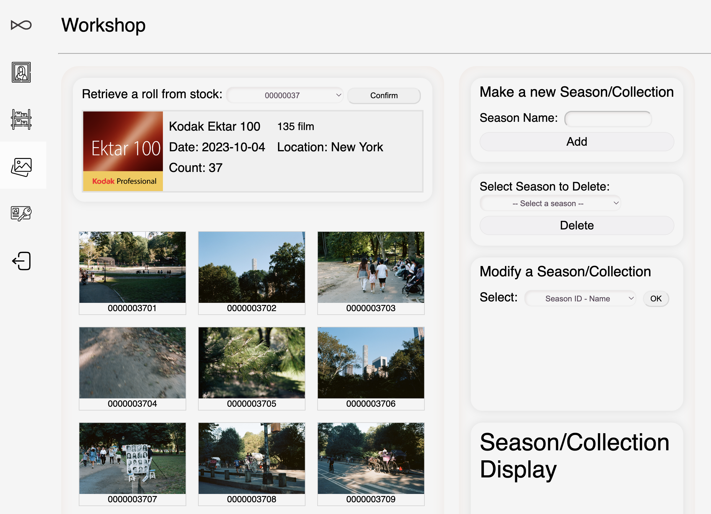The height and width of the screenshot is (514, 711).
Task: Open the stock shelves sidebar icon
Action: click(x=21, y=119)
